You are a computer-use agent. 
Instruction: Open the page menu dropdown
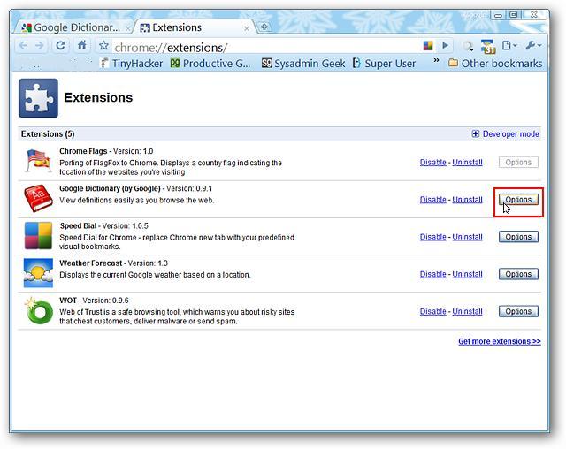coord(510,46)
